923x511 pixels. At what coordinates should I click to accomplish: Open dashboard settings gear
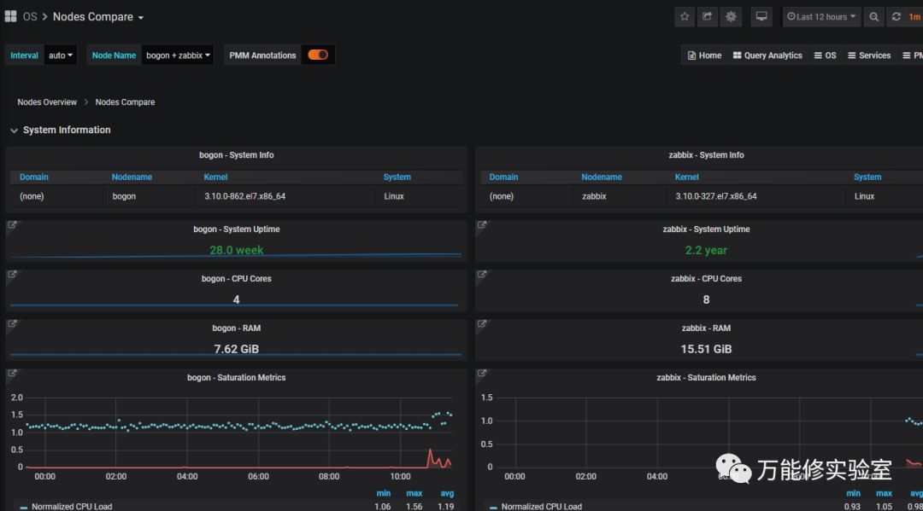point(731,16)
